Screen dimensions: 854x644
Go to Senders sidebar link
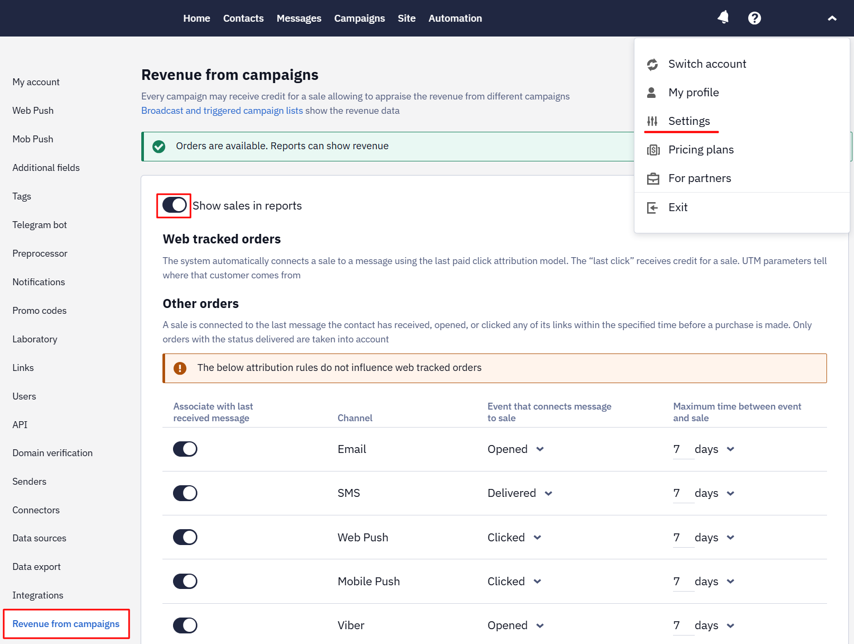click(x=29, y=482)
